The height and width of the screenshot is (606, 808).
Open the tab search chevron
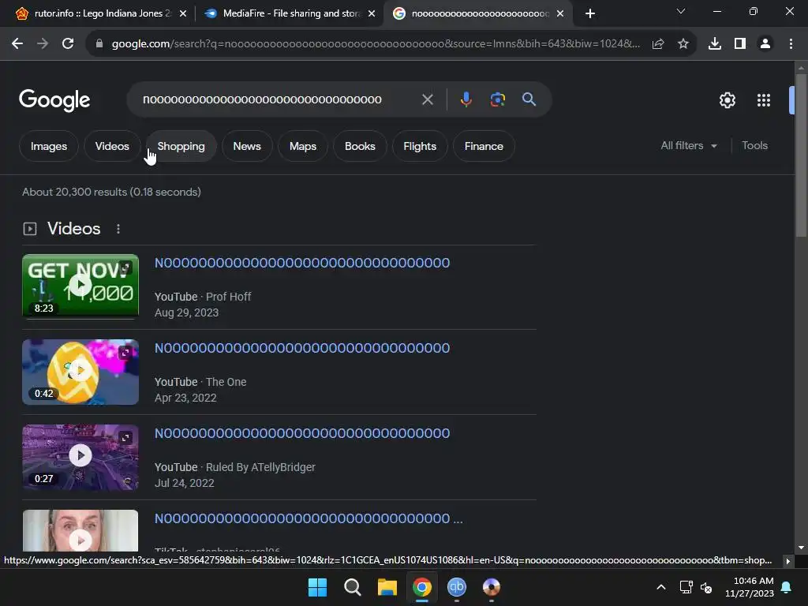point(681,11)
